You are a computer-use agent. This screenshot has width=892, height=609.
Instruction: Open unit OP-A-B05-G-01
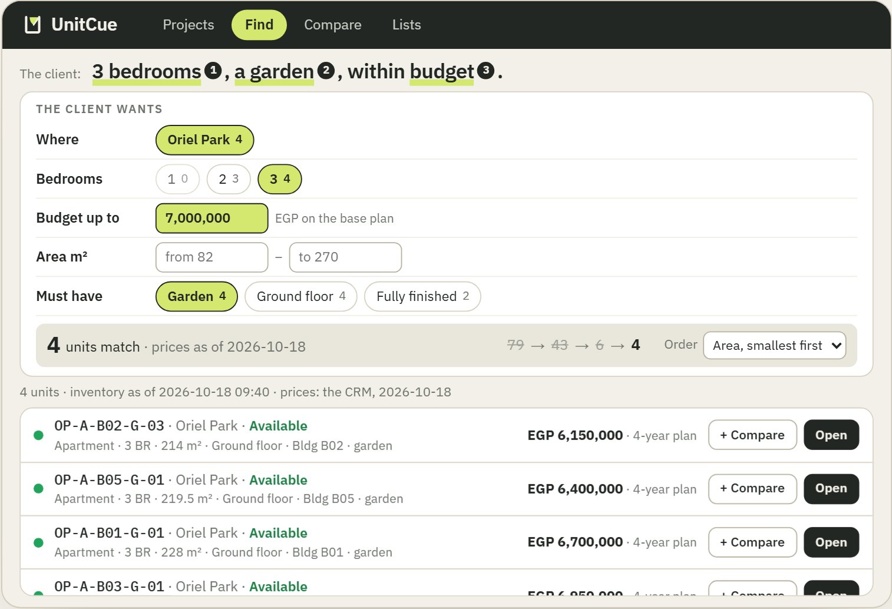pos(831,489)
